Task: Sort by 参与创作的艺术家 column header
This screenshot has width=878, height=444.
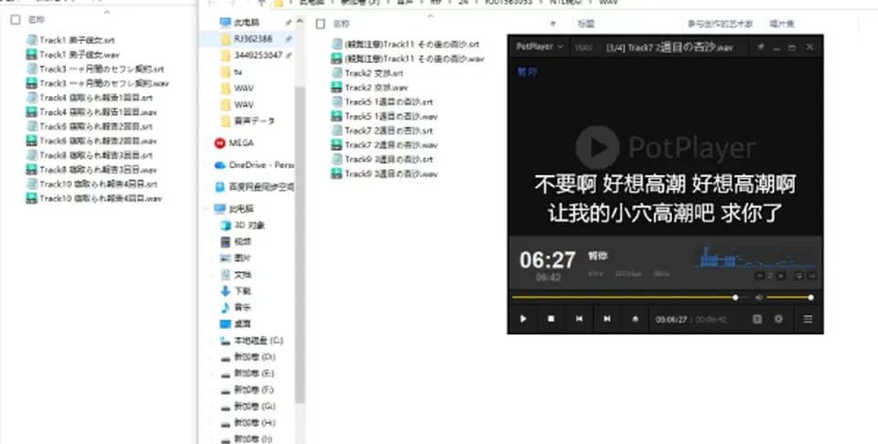Action: point(720,24)
